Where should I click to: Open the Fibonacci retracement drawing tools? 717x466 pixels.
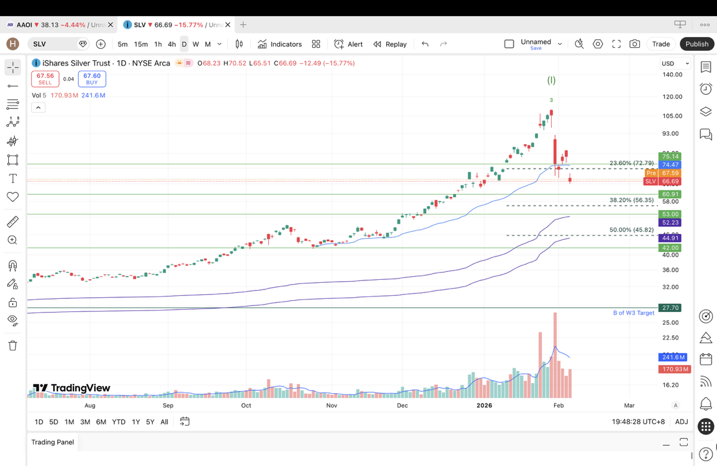coord(13,104)
